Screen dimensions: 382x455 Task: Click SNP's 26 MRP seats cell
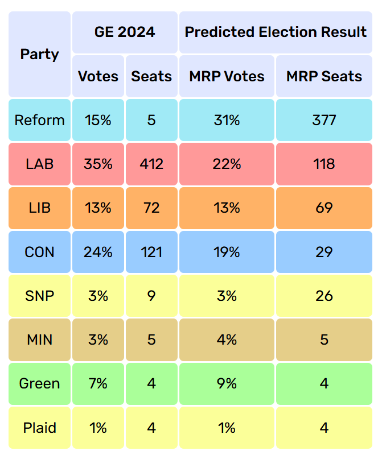324,296
